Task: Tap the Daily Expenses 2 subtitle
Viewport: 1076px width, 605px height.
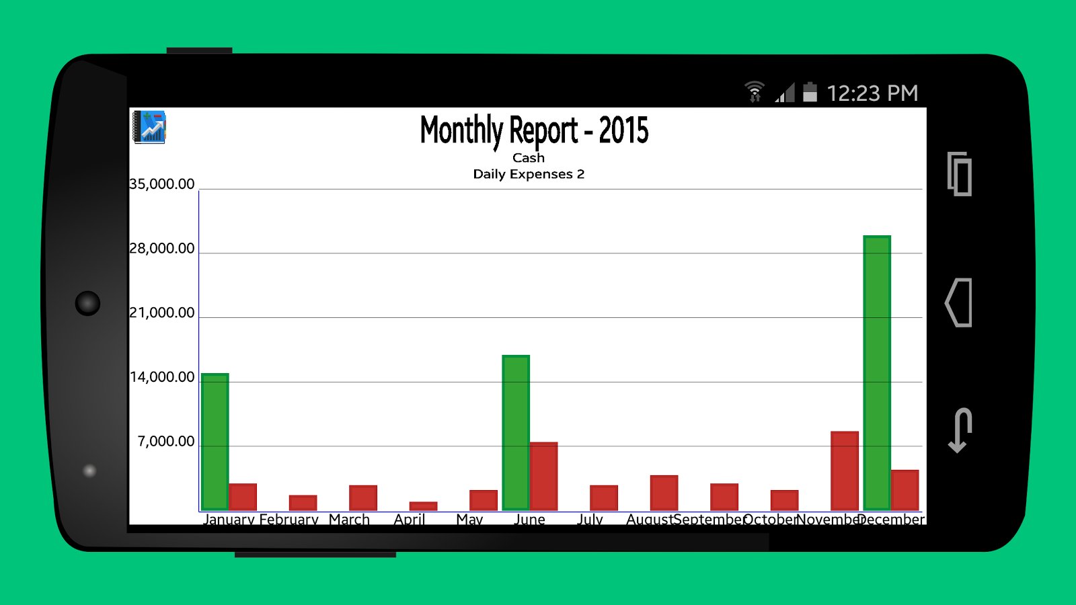Action: [x=529, y=174]
